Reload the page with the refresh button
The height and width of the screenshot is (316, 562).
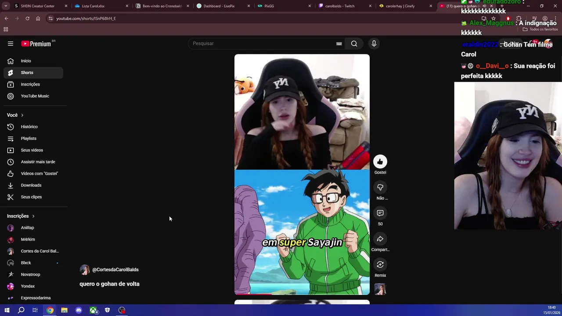(27, 18)
